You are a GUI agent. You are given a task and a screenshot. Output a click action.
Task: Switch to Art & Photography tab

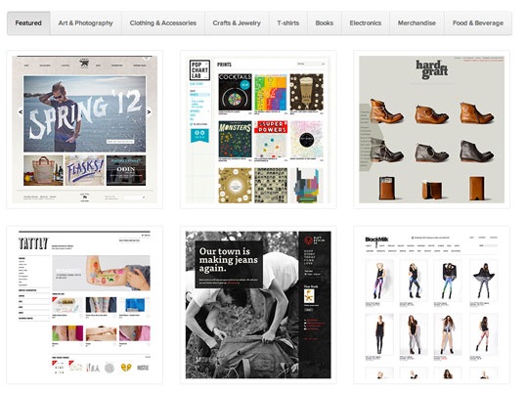86,23
